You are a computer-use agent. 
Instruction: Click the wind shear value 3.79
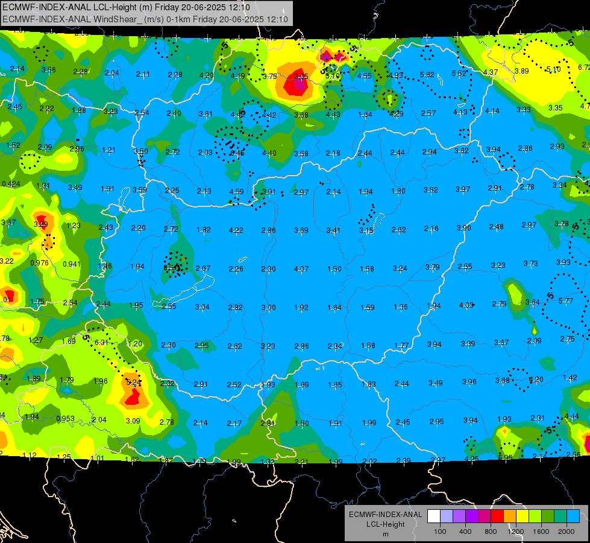coord(433,267)
